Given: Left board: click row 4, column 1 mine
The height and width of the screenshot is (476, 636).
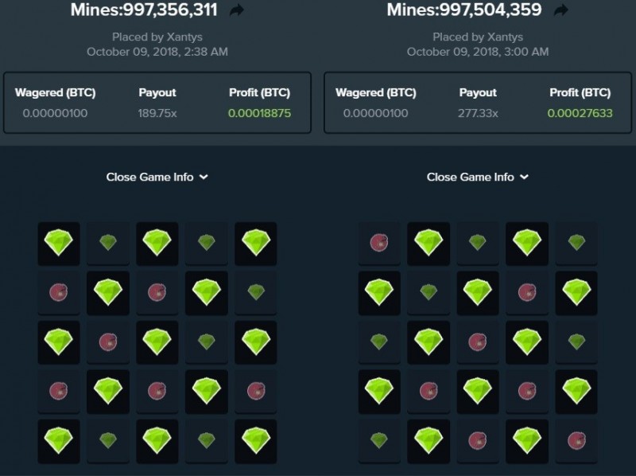Looking at the screenshot, I should (59, 391).
